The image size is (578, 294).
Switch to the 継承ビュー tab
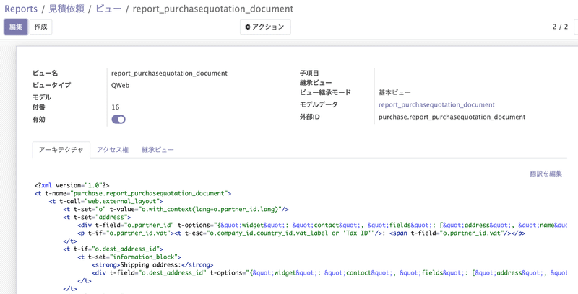(158, 150)
